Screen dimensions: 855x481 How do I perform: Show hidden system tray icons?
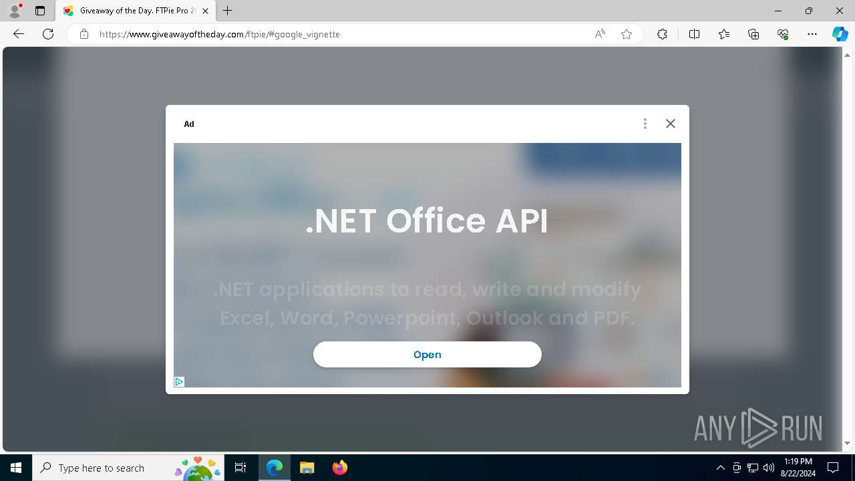720,468
